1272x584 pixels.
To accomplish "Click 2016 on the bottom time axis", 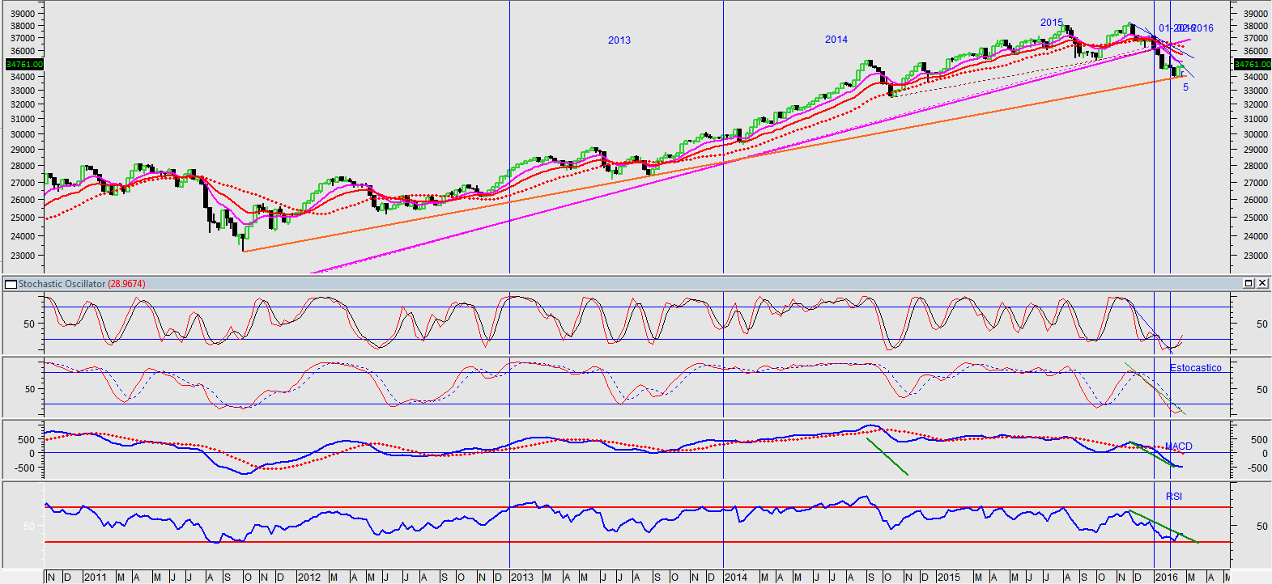I will (1167, 578).
